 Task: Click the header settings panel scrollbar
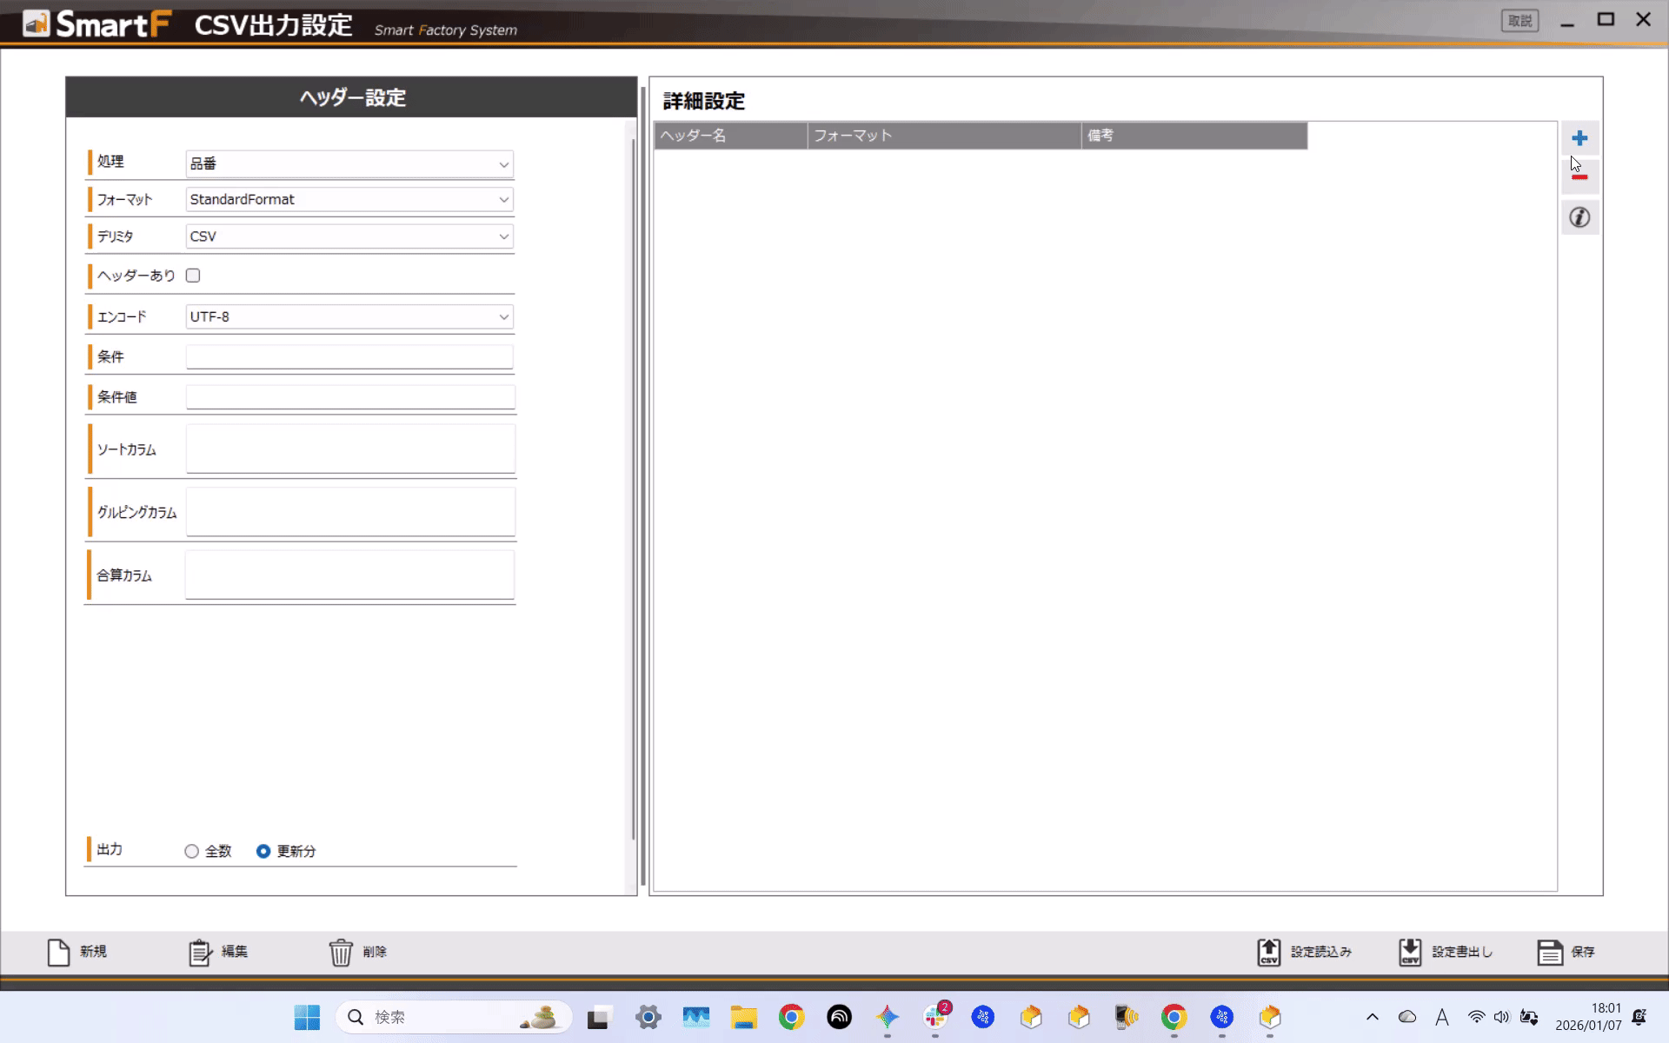(632, 487)
